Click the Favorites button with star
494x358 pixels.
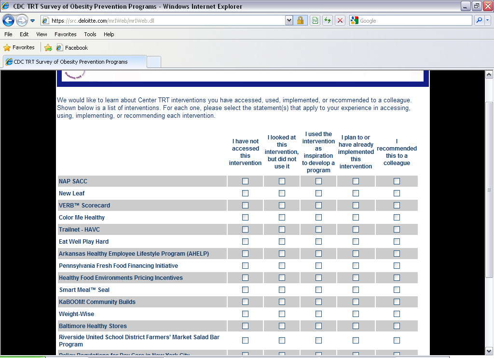19,48
